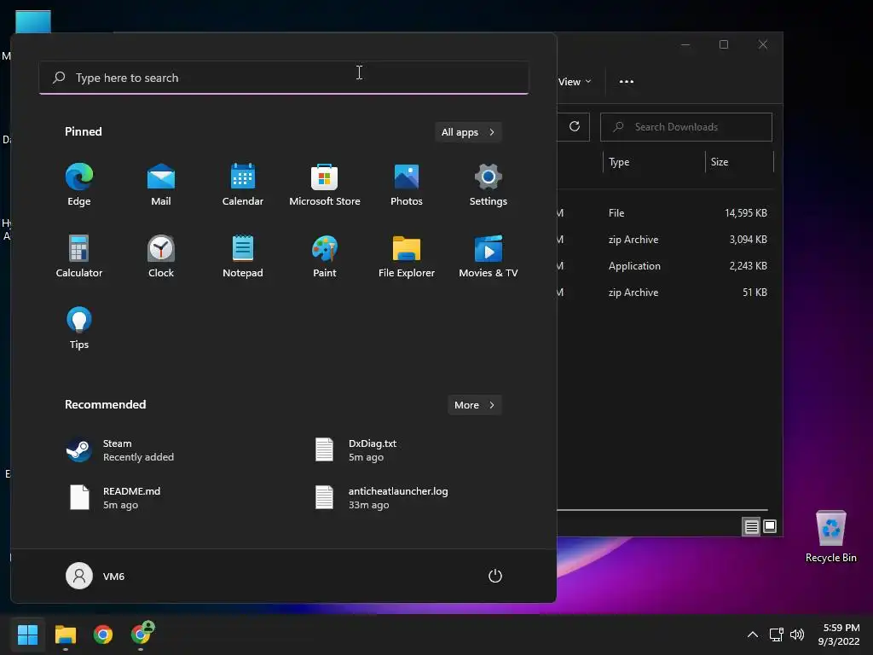Viewport: 873px width, 655px height.
Task: Click the Search Downloads field
Action: pos(686,127)
